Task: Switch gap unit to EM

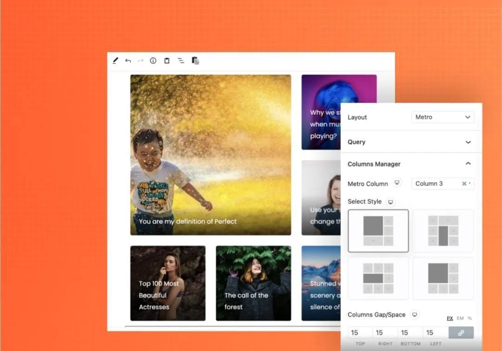Action: [460, 318]
